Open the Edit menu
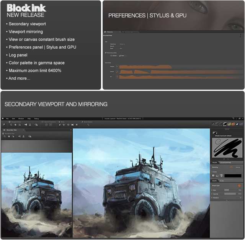Image resolution: width=245 pixels, height=240 pixels. pyautogui.click(x=13, y=119)
